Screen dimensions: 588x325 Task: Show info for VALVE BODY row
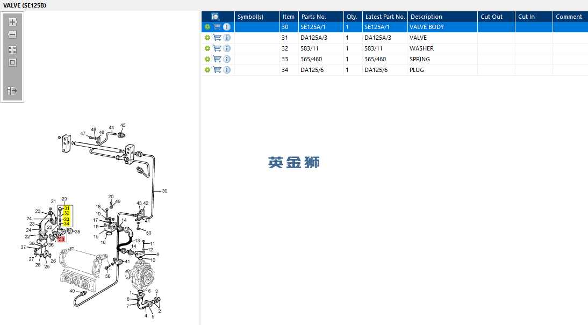[227, 27]
